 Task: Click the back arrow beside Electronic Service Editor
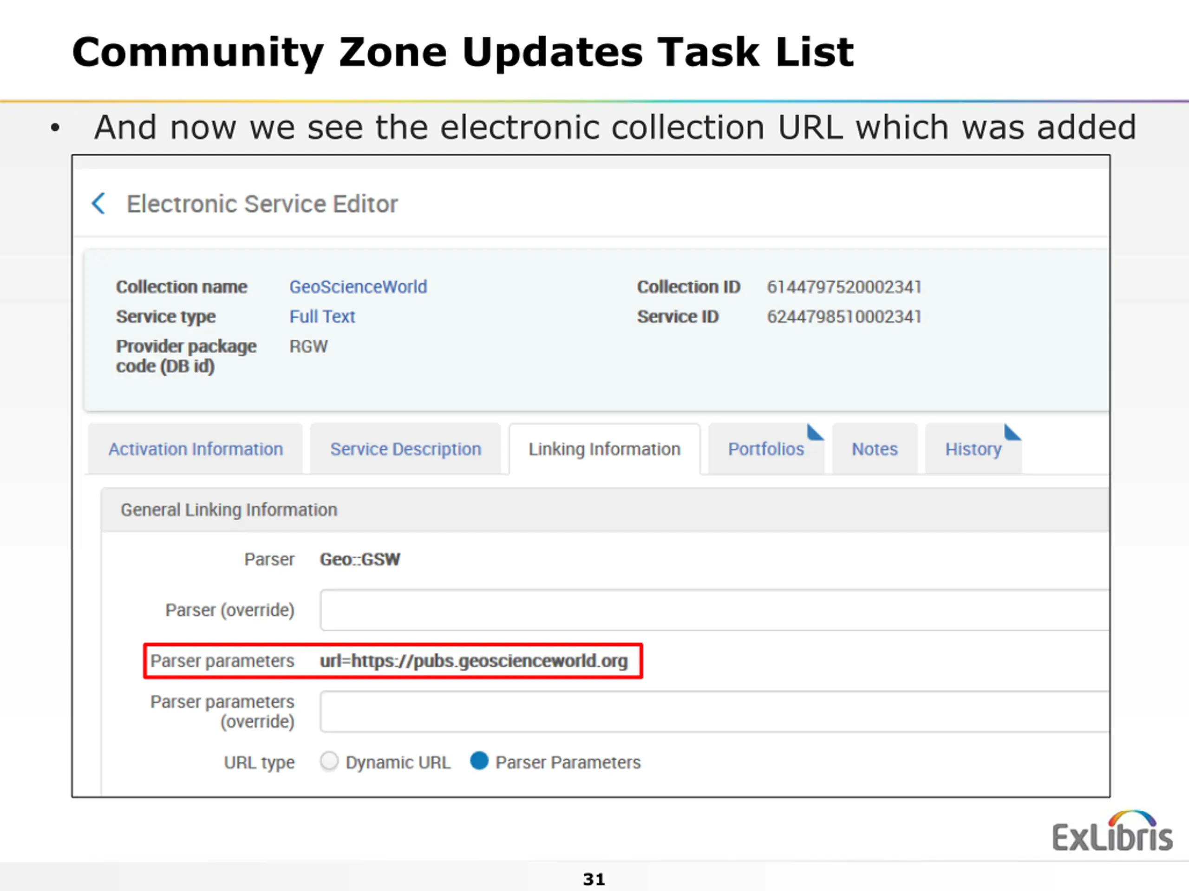[98, 204]
